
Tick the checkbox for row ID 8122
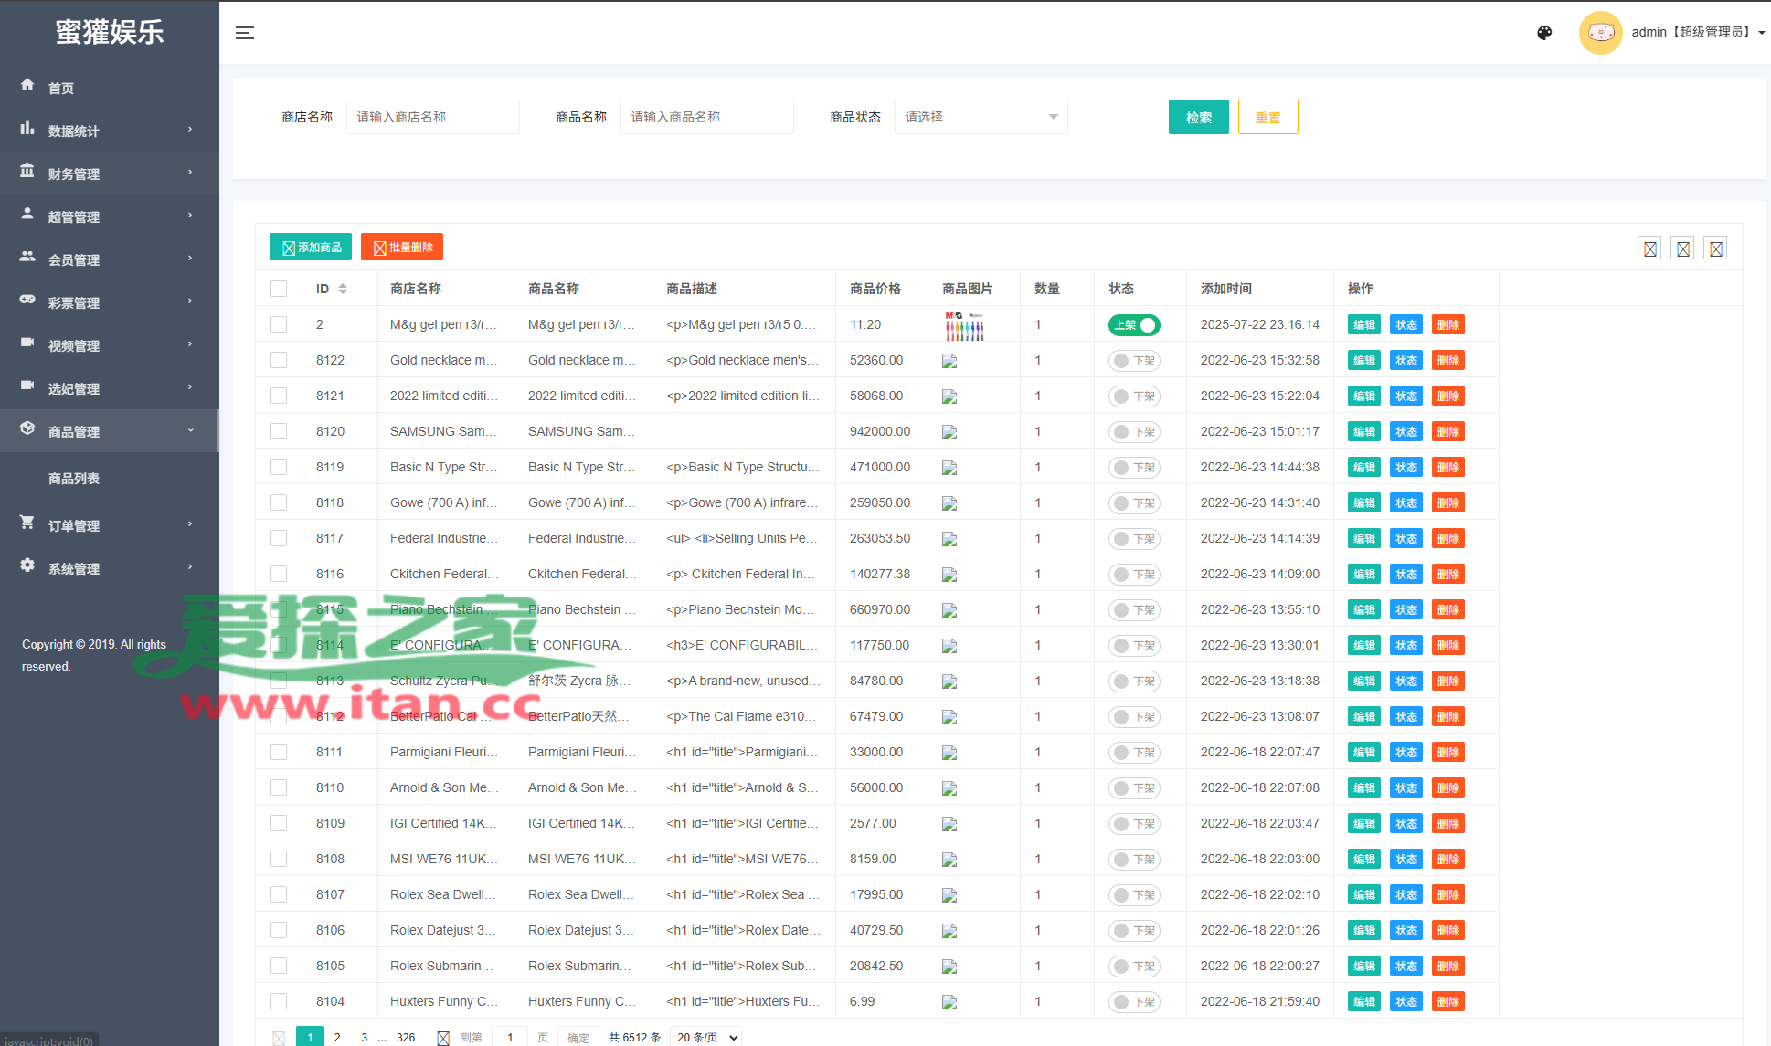[x=279, y=360]
